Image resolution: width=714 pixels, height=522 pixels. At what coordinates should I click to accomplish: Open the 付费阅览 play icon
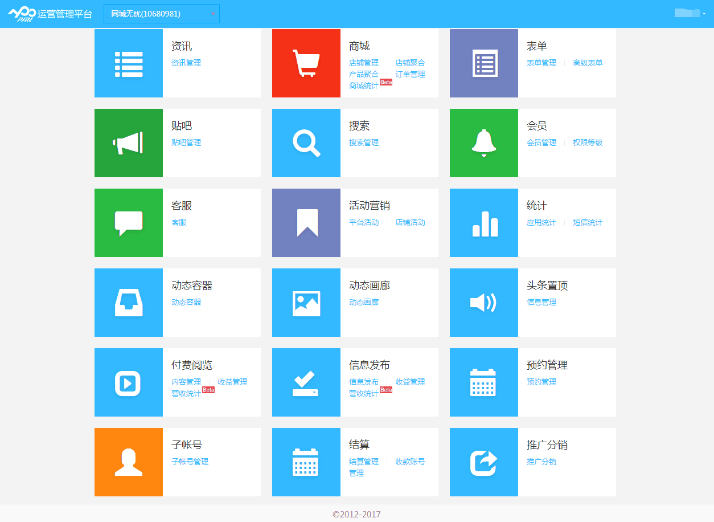click(x=128, y=382)
